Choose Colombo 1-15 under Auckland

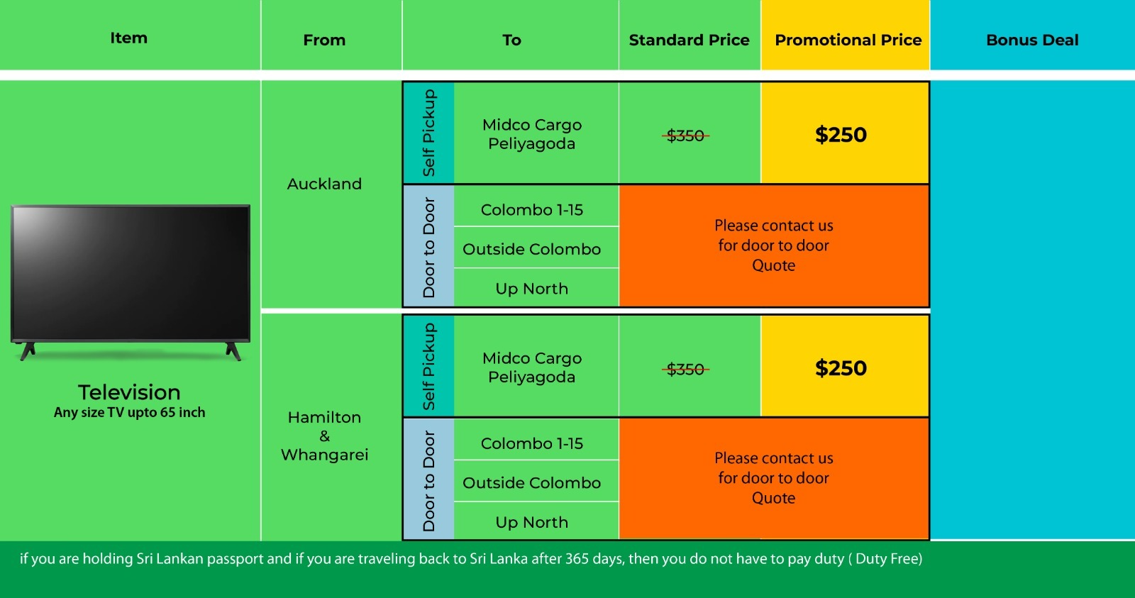(x=532, y=210)
